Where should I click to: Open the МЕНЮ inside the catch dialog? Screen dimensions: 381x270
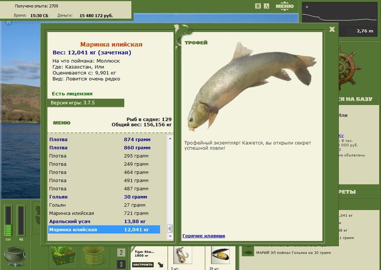point(62,123)
